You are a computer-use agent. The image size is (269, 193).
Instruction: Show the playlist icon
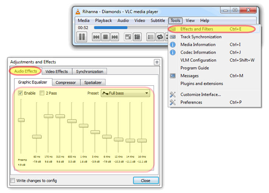151,37
